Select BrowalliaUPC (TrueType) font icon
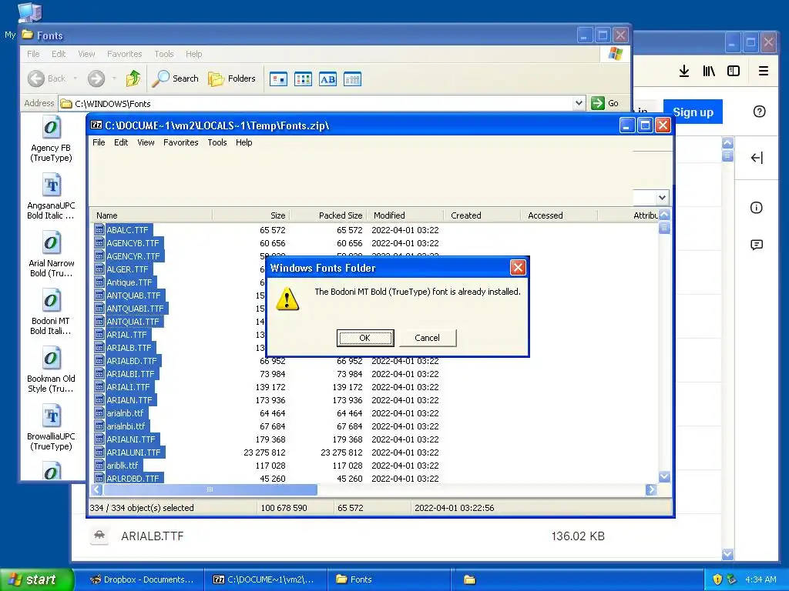Viewport: 789px width, 591px height. (x=51, y=428)
